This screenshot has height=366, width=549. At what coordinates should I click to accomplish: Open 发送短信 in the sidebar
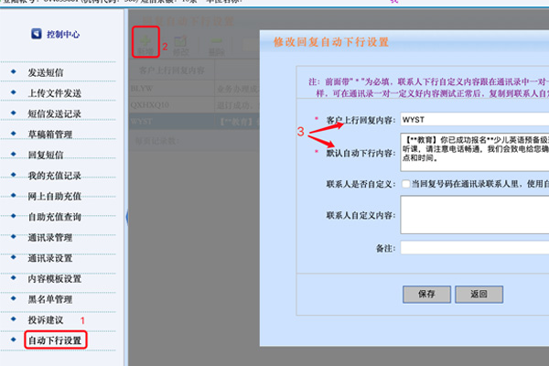(46, 72)
